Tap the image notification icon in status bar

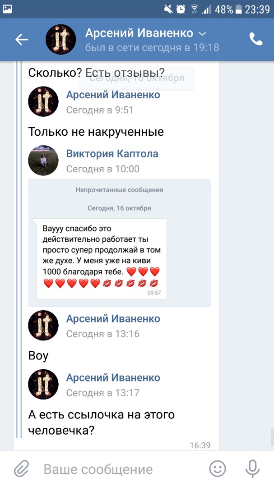pos(7,9)
